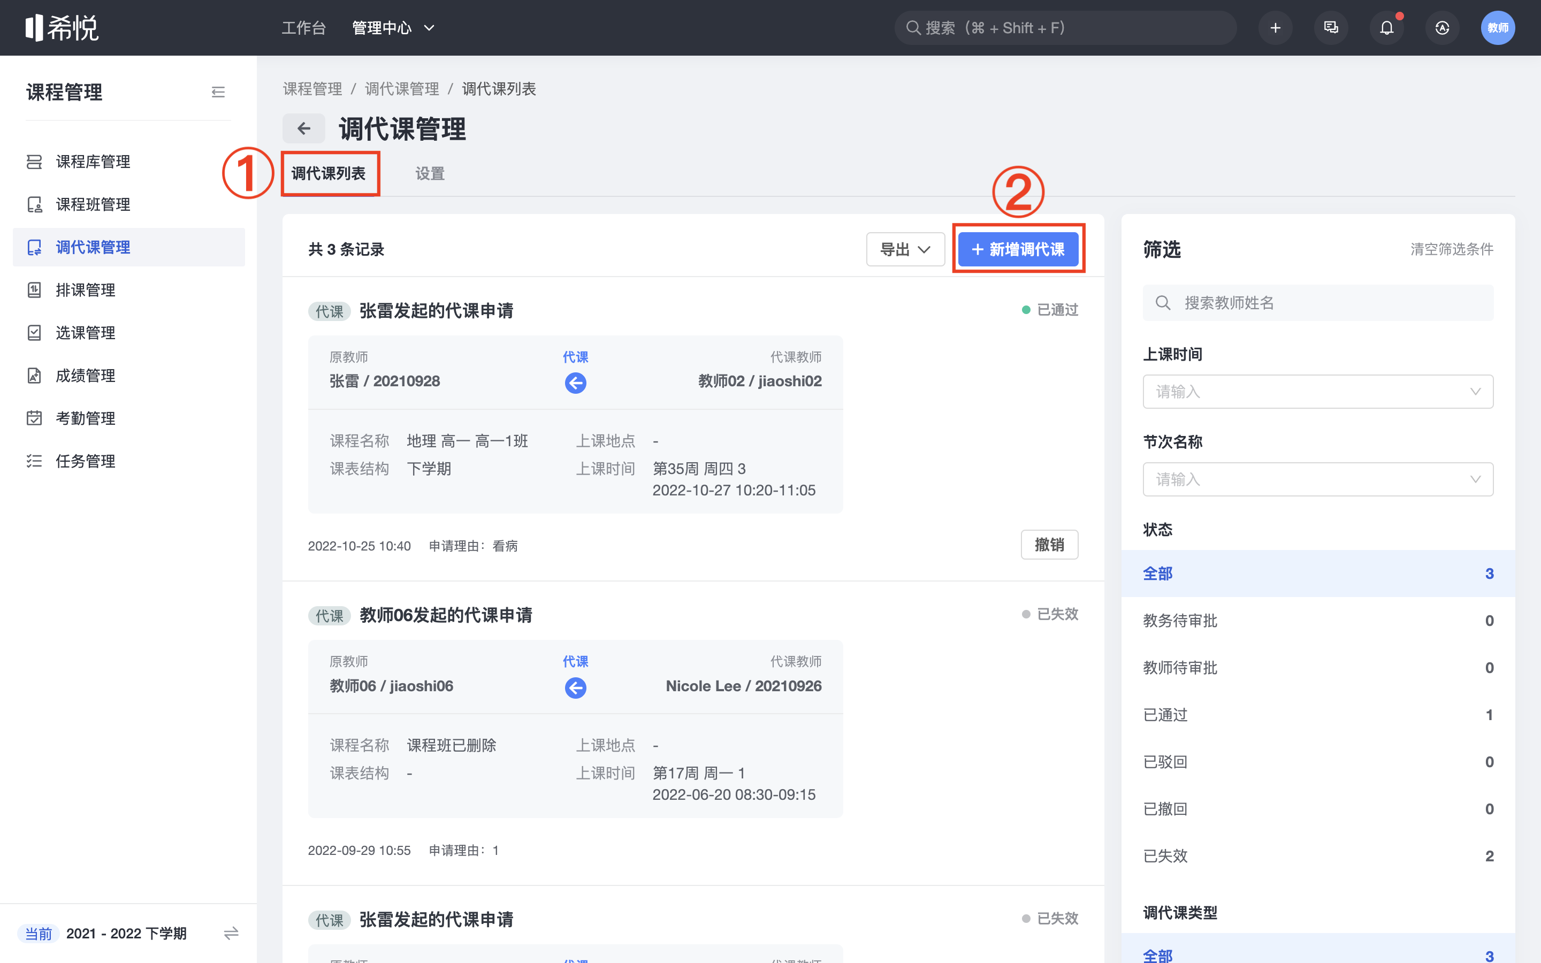Collapse the 课程管理 sidebar icon
Image resolution: width=1541 pixels, height=963 pixels.
click(218, 93)
